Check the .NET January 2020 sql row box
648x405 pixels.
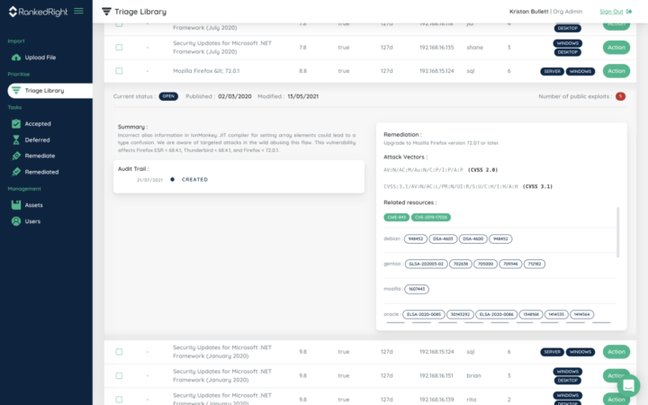click(x=119, y=352)
